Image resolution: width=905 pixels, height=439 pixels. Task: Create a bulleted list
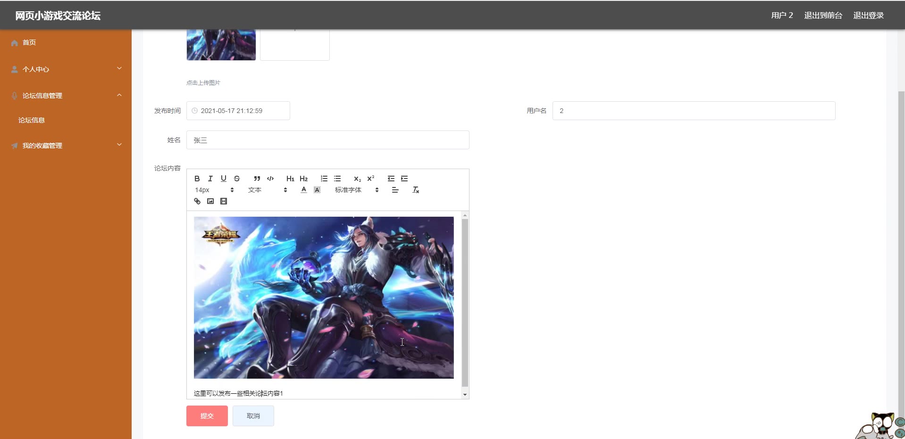337,179
